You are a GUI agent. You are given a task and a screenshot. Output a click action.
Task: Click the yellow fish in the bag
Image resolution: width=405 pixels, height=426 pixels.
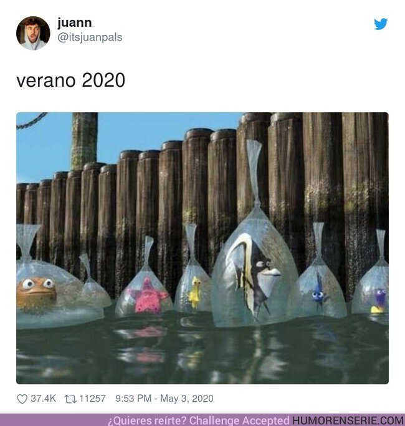tap(195, 293)
